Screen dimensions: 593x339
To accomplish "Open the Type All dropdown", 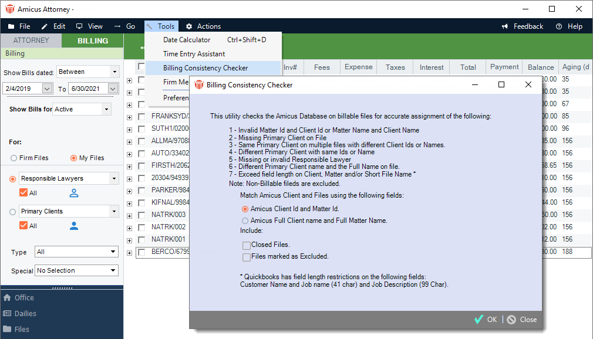I will coord(113,252).
